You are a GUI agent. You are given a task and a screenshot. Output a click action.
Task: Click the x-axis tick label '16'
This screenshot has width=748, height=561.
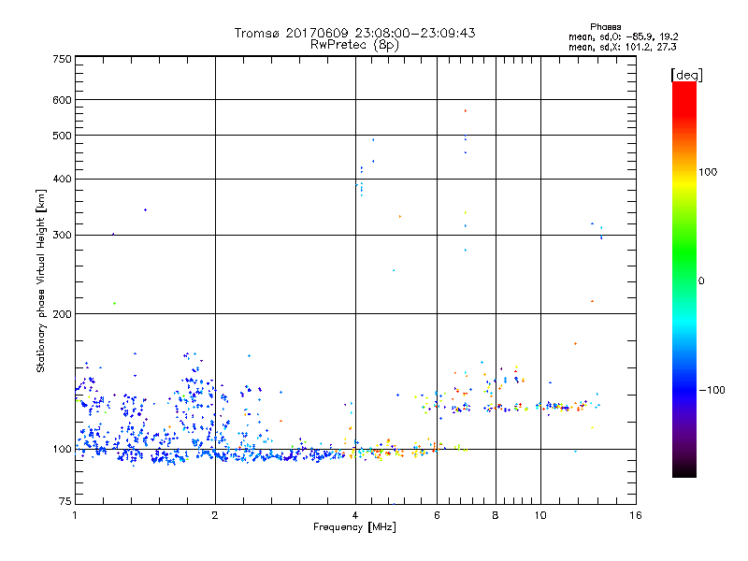[636, 515]
